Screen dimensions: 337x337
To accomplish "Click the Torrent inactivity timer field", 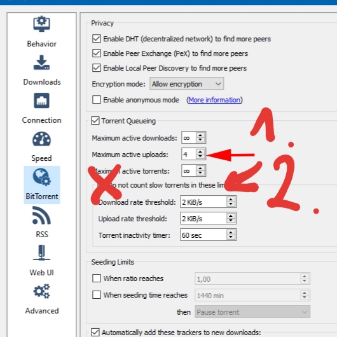I will coord(209,235).
